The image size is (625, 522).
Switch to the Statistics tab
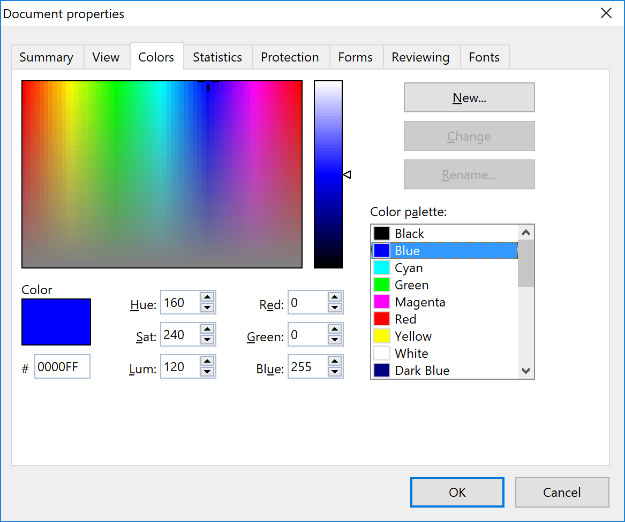click(x=217, y=57)
